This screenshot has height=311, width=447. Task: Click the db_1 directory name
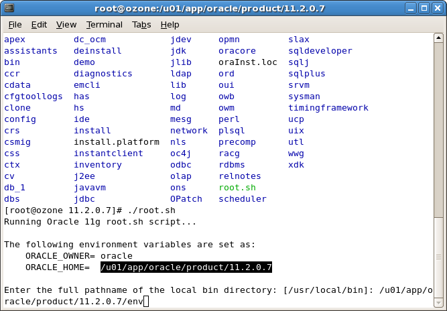15,188
